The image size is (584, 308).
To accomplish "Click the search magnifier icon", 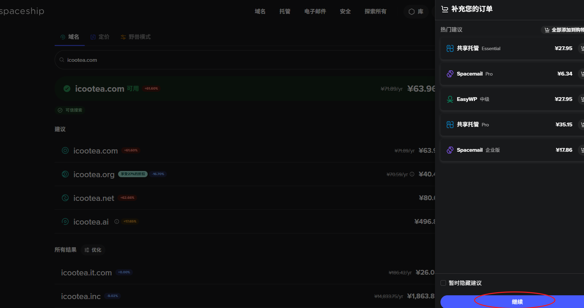I will tap(62, 60).
